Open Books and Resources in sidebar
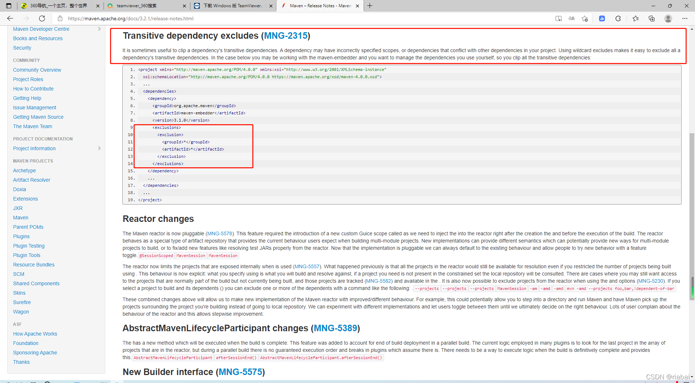 coord(38,38)
